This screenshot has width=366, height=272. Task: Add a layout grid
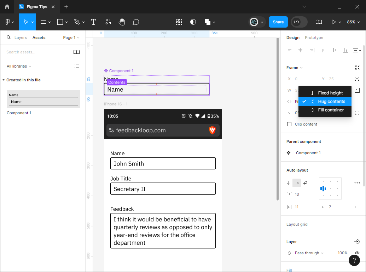tap(357, 224)
